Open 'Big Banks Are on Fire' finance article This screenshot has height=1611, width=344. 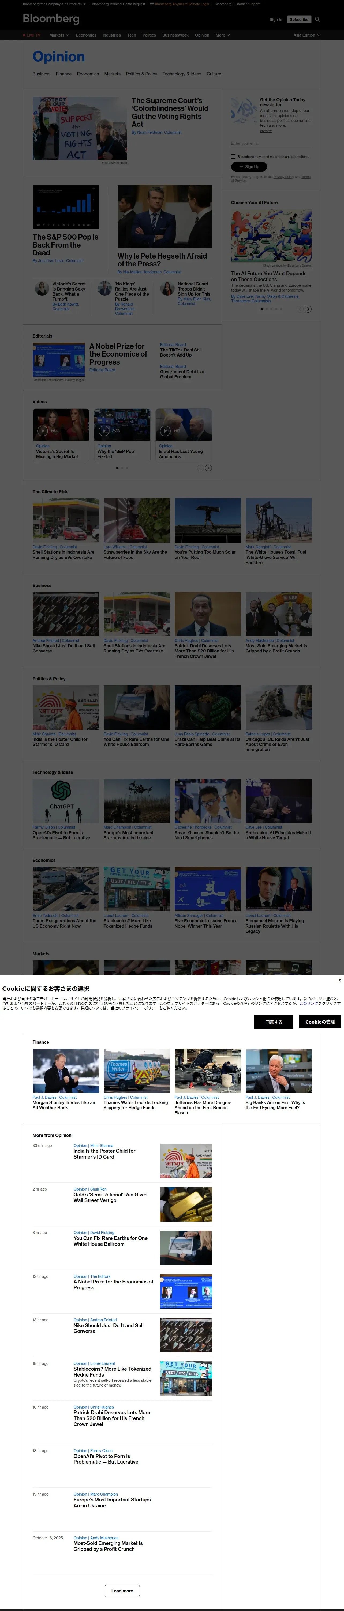coord(275,1105)
